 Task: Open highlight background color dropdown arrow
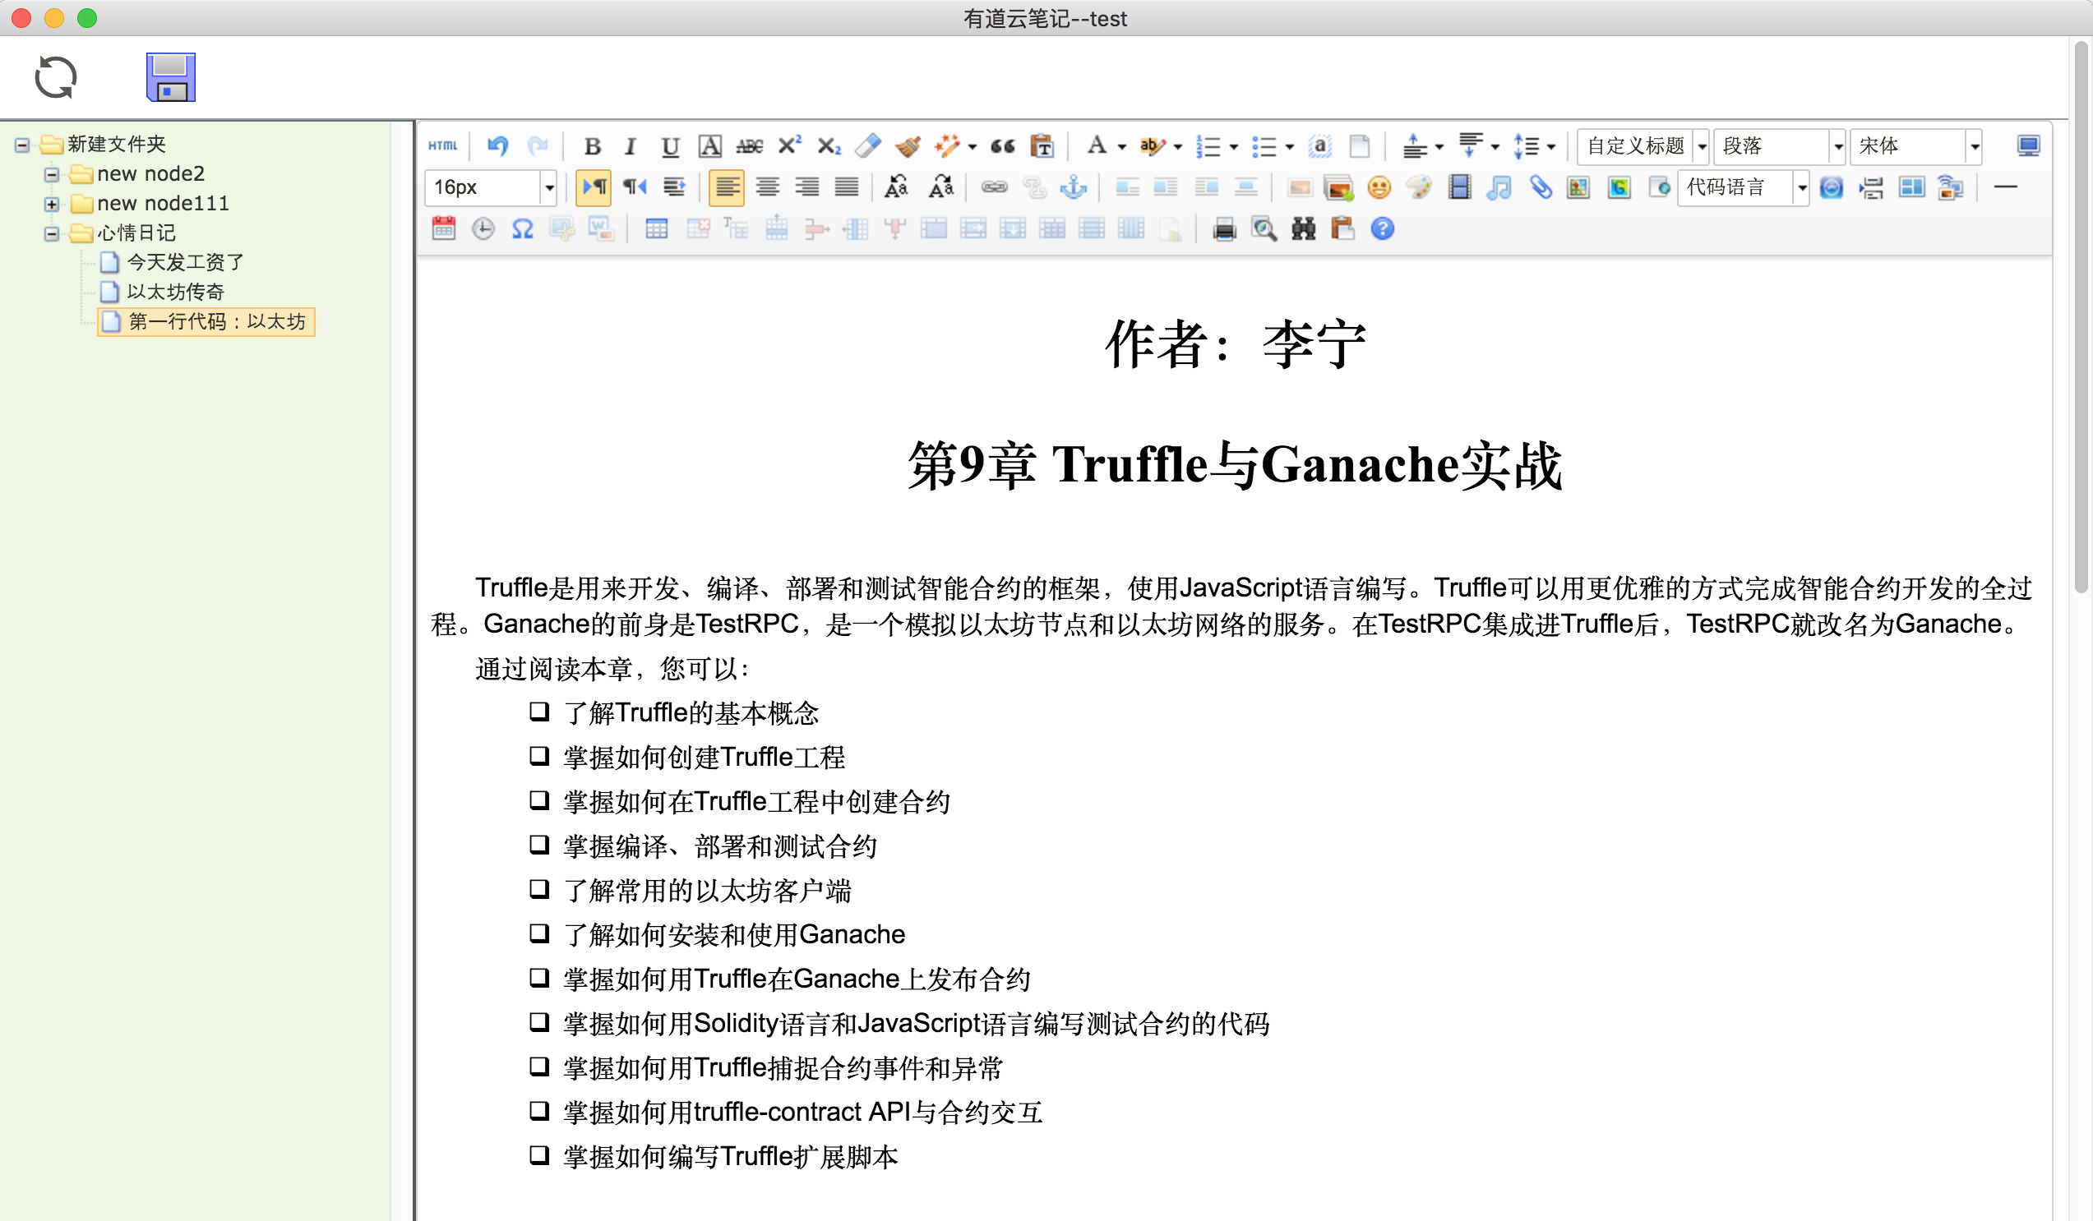pyautogui.click(x=1177, y=147)
